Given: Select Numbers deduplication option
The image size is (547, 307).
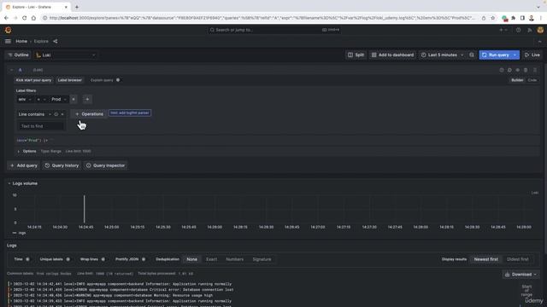Looking at the screenshot, I should pyautogui.click(x=234, y=259).
